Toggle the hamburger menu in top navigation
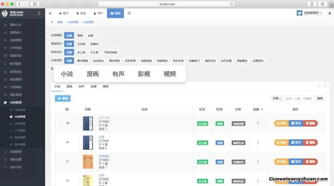This screenshot has width=334, height=186. tap(50, 13)
